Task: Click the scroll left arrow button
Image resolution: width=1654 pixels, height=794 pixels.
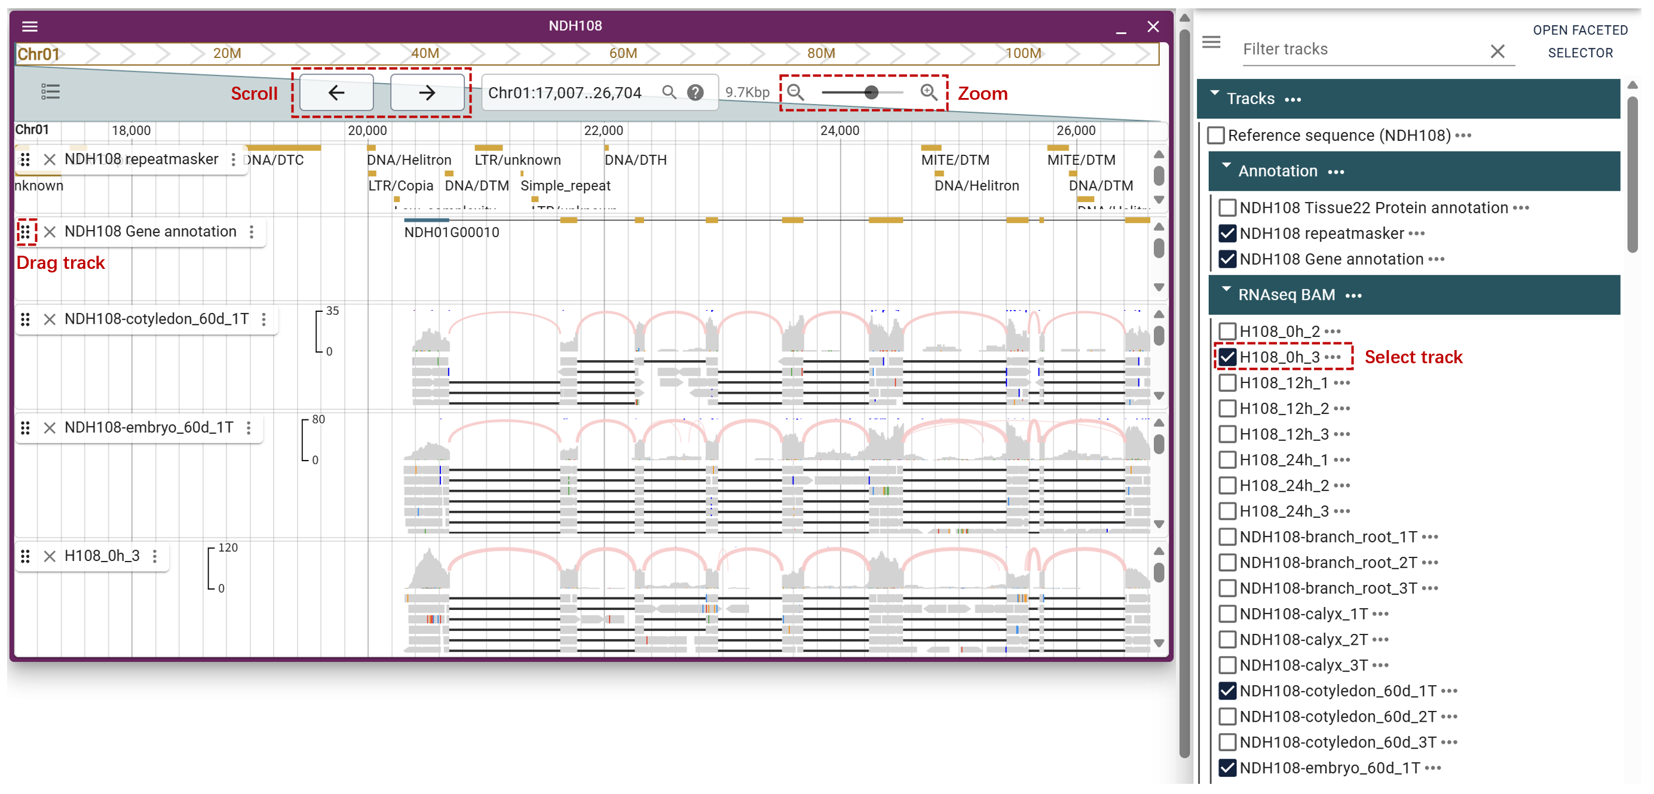Action: [336, 93]
